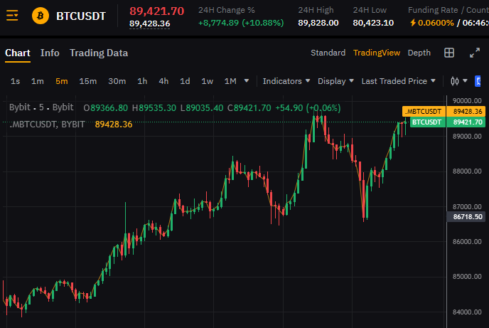Image resolution: width=489 pixels, height=328 pixels.
Task: Select the 1m timeframe
Action: (38, 81)
